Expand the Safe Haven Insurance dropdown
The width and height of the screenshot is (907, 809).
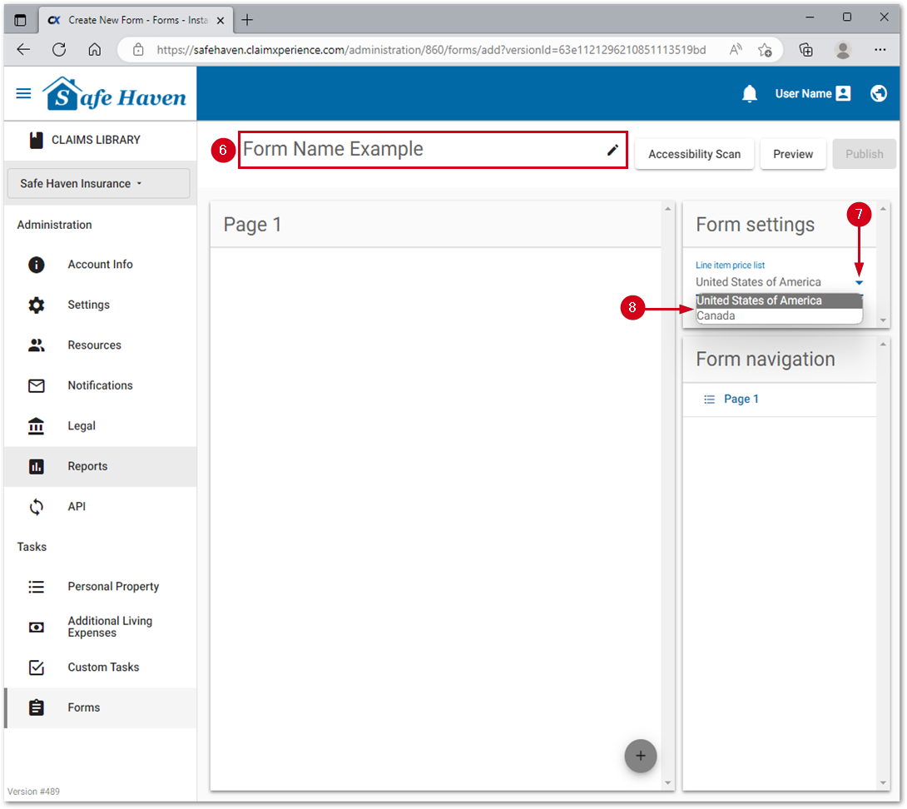tap(98, 183)
